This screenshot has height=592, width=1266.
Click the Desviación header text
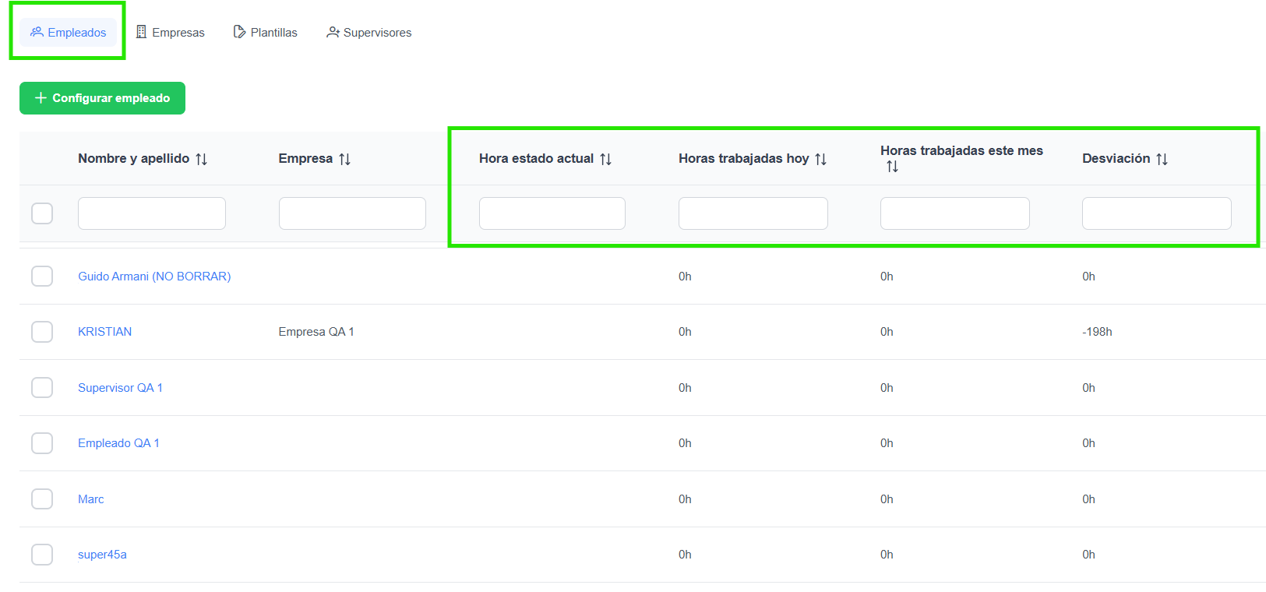point(1116,158)
